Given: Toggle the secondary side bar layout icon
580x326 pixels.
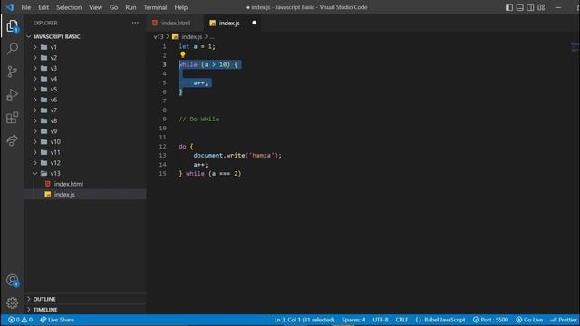Looking at the screenshot, I should click(530, 7).
